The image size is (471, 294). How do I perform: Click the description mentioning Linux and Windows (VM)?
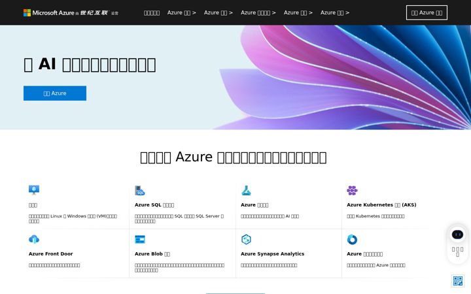point(73,218)
